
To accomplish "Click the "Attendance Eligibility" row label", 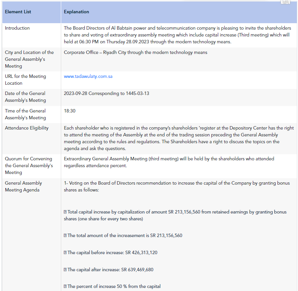I will (x=27, y=128).
